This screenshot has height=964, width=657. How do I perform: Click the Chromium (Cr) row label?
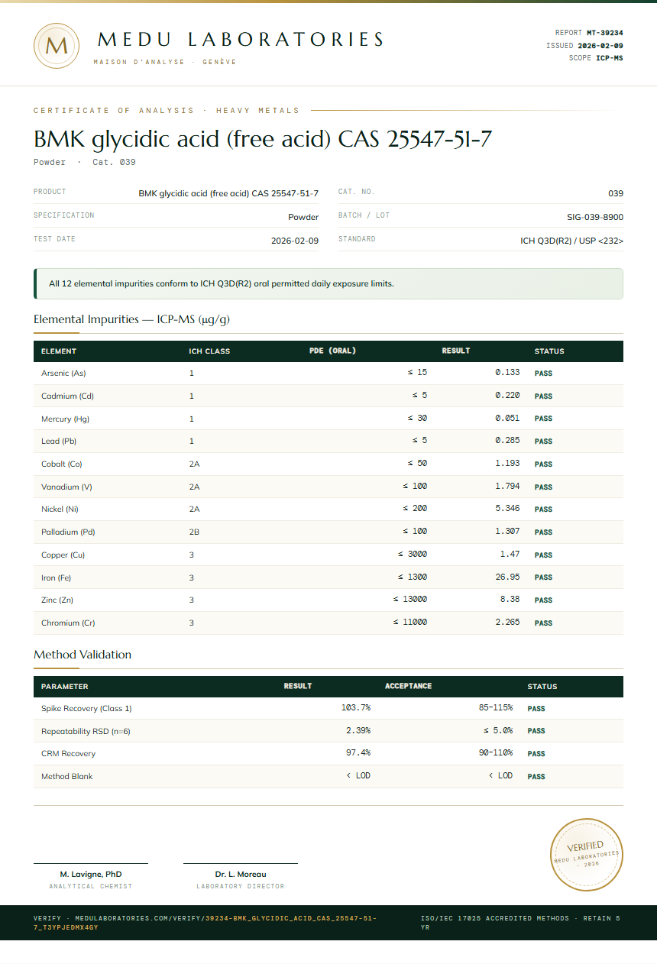[x=68, y=623]
